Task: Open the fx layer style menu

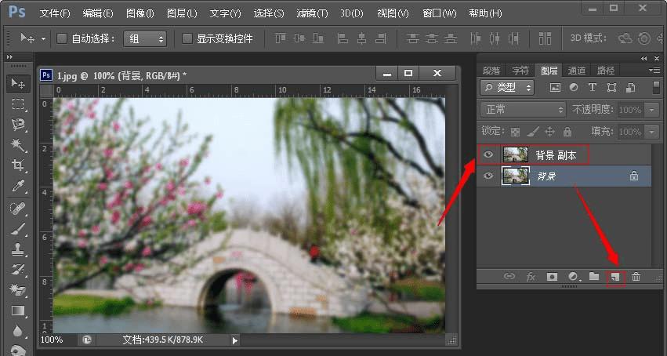Action: coord(531,277)
